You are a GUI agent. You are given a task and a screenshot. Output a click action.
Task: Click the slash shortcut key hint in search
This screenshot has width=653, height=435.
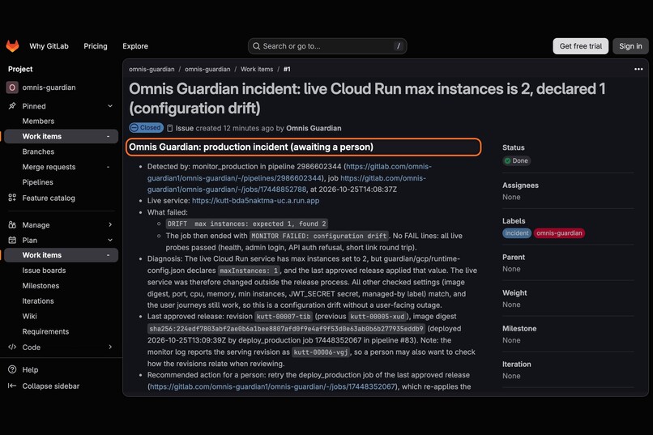point(398,46)
